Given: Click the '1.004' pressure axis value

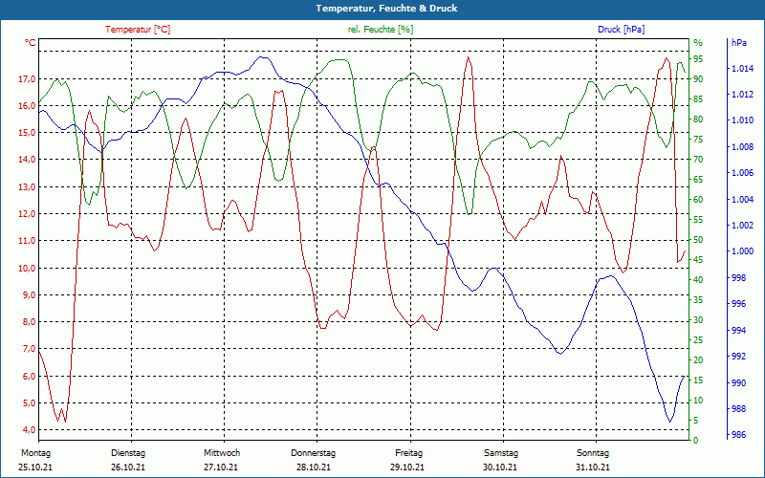Looking at the screenshot, I should point(742,200).
